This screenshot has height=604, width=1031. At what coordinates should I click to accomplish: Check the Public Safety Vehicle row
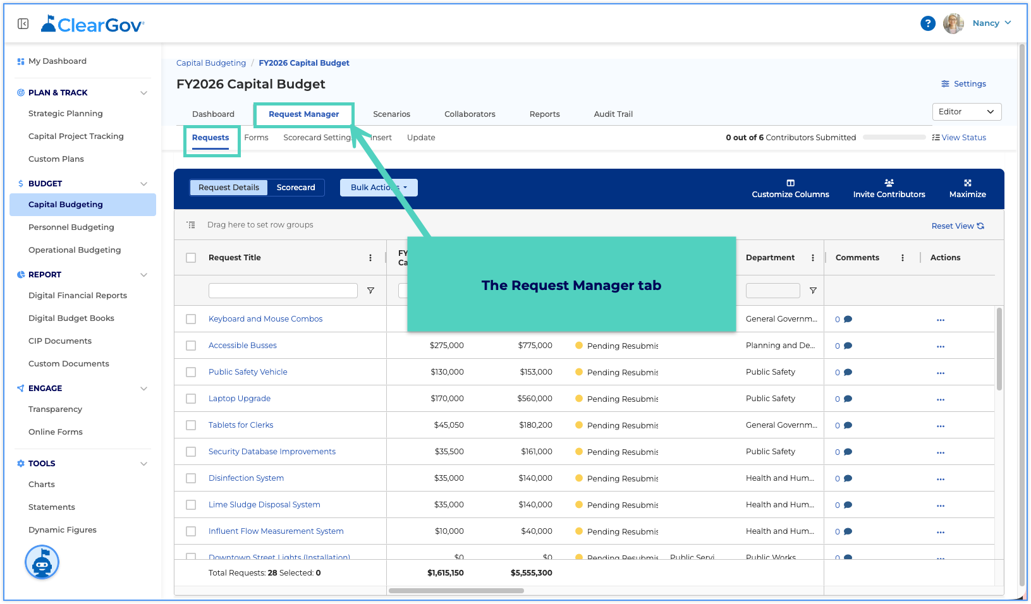coord(191,372)
